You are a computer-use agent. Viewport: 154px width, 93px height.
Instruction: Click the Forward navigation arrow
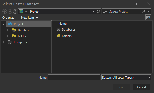click(x=10, y=12)
